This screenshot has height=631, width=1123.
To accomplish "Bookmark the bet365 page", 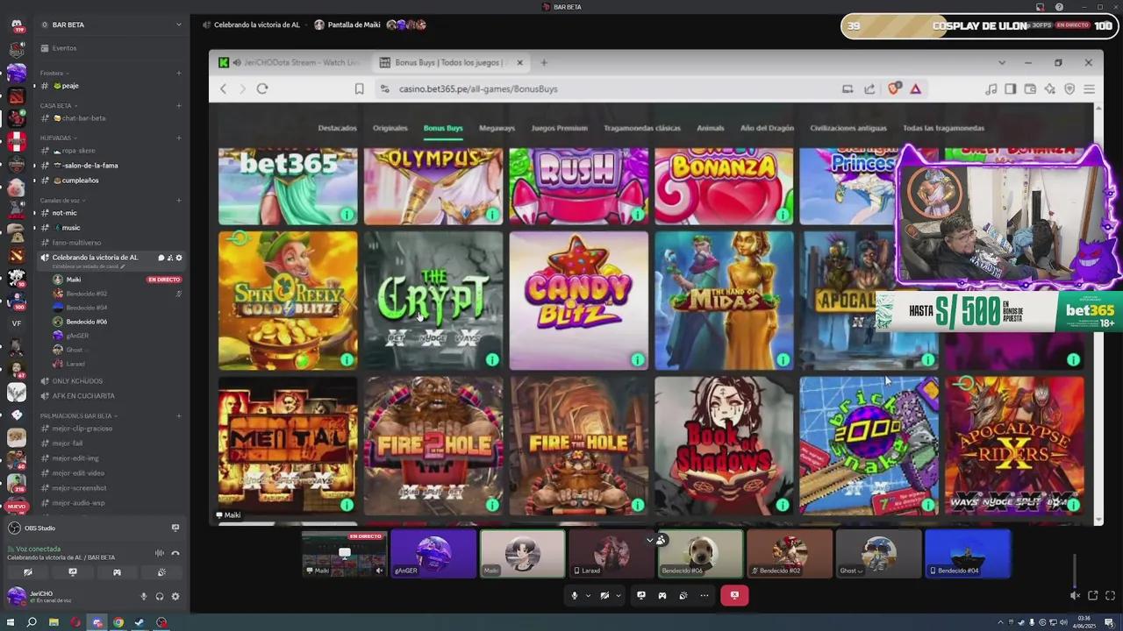I will [359, 89].
